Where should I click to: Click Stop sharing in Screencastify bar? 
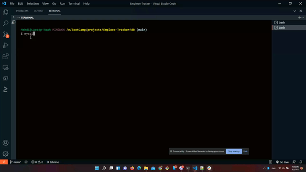[x=234, y=151]
